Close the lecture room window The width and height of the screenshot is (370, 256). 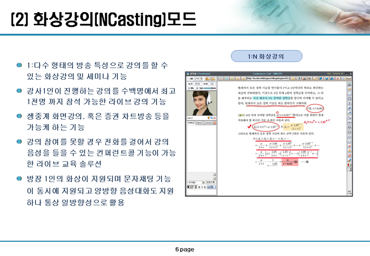(350, 73)
